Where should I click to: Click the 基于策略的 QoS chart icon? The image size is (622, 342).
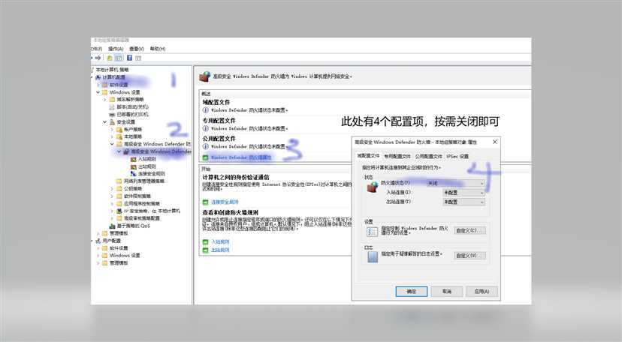(112, 226)
